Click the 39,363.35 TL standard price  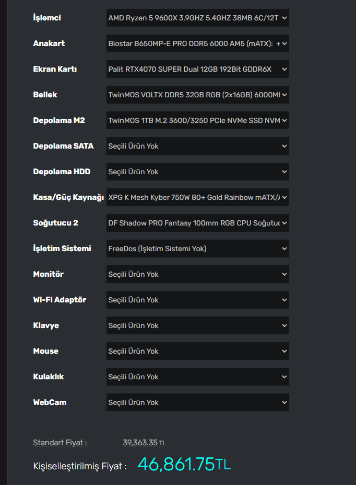144,443
